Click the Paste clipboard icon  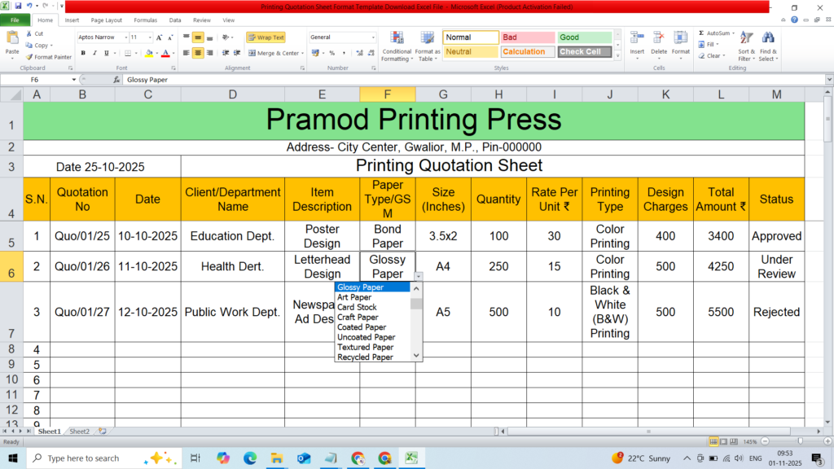point(12,38)
